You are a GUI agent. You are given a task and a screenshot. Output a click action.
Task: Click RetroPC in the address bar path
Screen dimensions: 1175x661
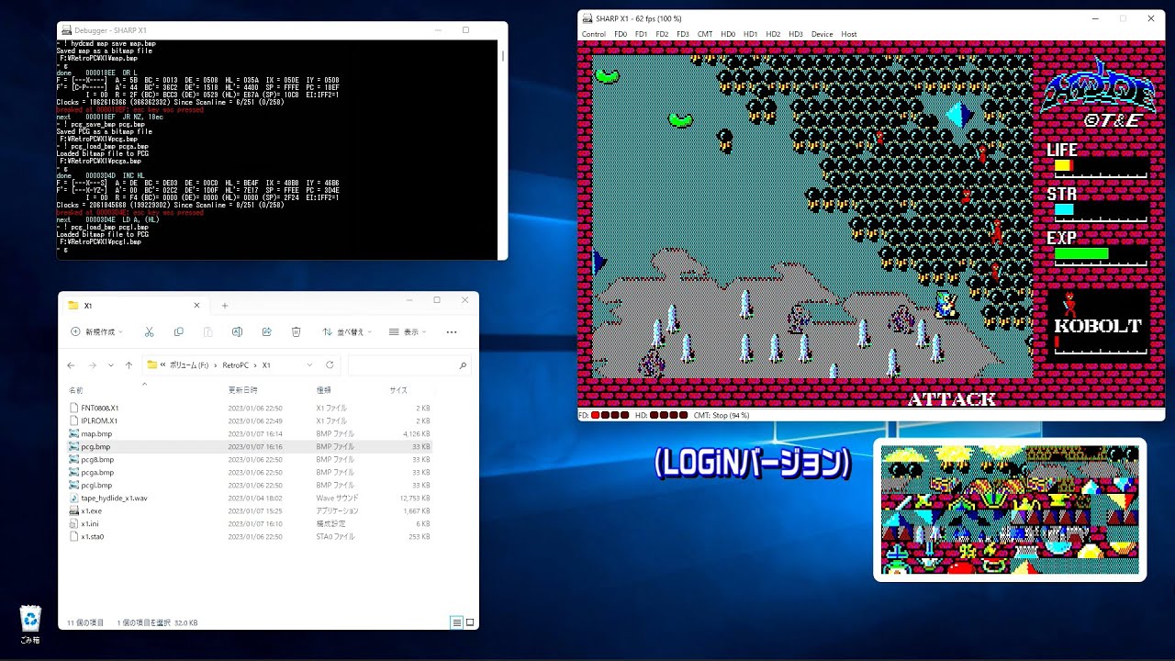click(x=235, y=364)
